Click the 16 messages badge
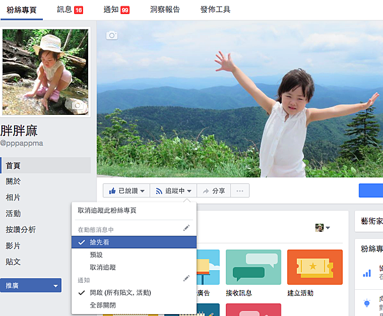This screenshot has height=316, width=383. click(79, 10)
